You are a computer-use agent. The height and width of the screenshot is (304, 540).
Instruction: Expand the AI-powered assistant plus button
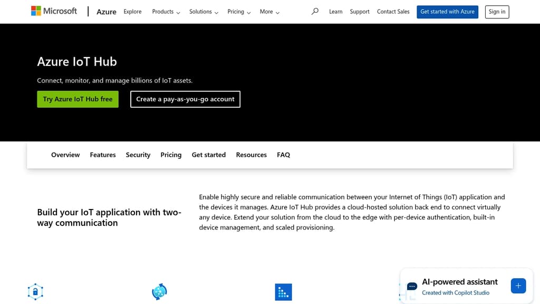518,286
